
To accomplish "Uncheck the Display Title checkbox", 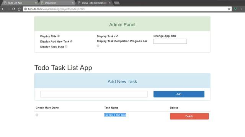I will coord(58,36).
